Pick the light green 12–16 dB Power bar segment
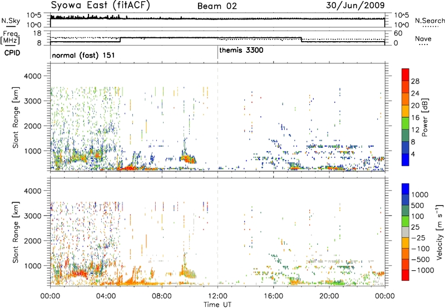The width and height of the screenshot is (445, 308). [x=406, y=123]
